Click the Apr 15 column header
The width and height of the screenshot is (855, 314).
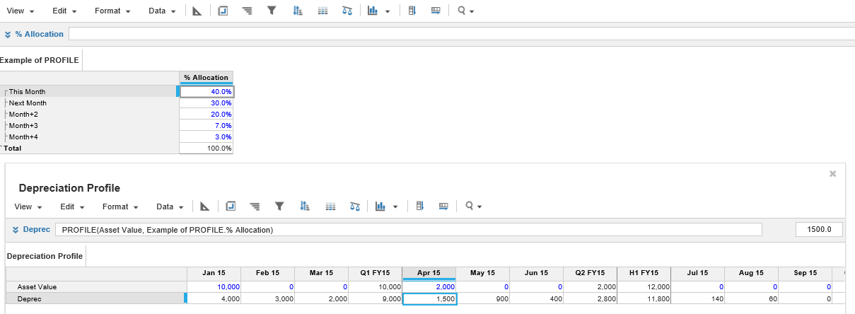[x=429, y=273]
